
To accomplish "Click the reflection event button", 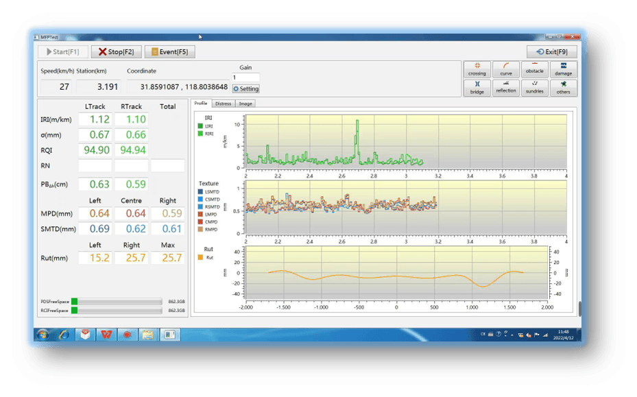I will point(506,88).
